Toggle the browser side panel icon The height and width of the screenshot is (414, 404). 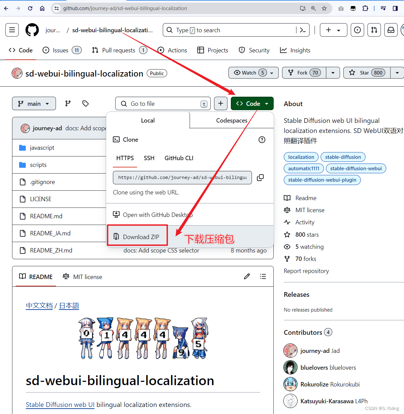point(395,8)
